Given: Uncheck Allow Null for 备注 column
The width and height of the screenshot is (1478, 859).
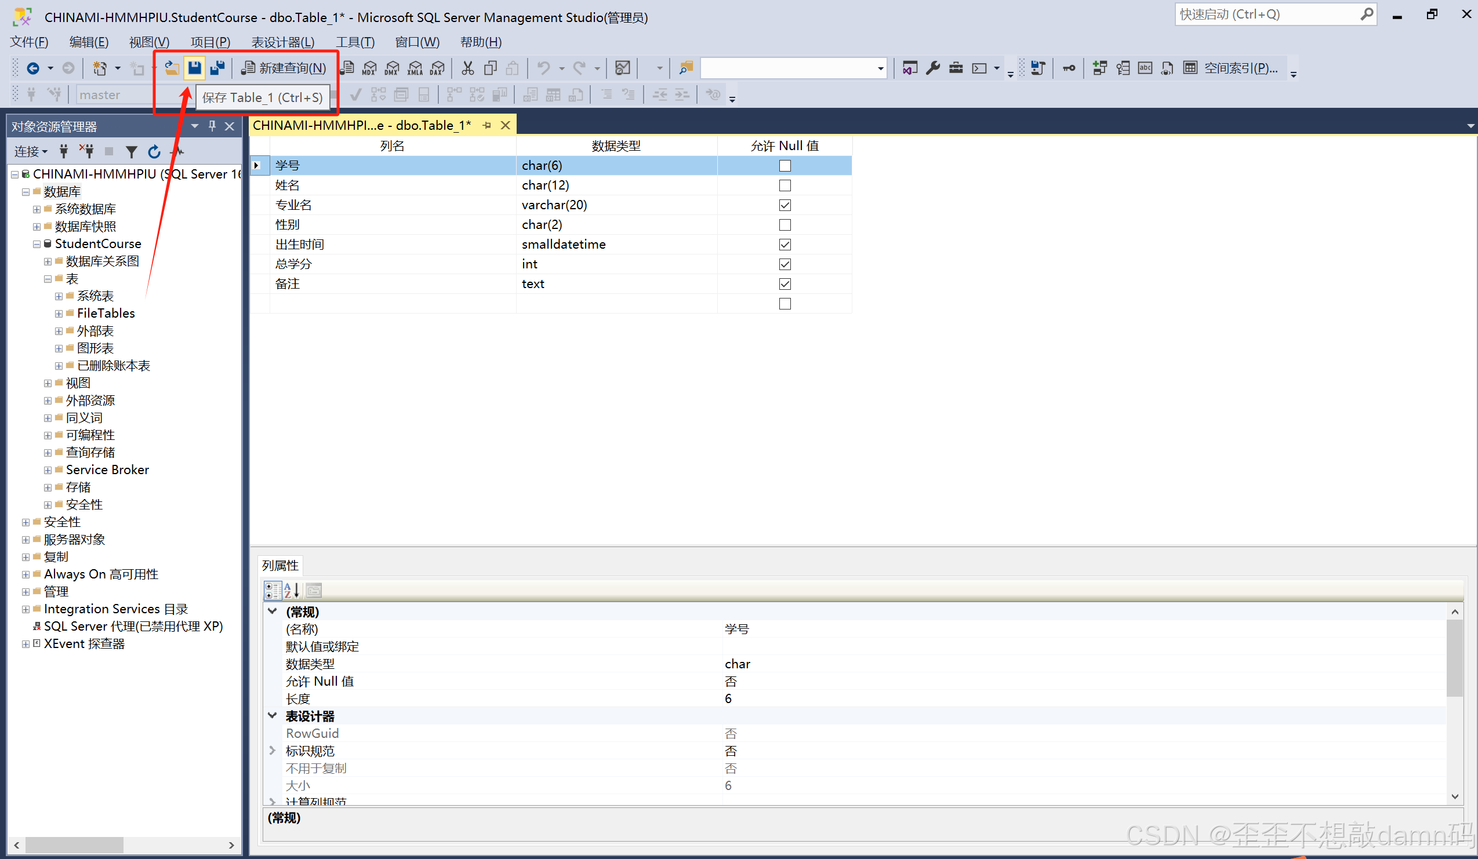Looking at the screenshot, I should tap(785, 284).
